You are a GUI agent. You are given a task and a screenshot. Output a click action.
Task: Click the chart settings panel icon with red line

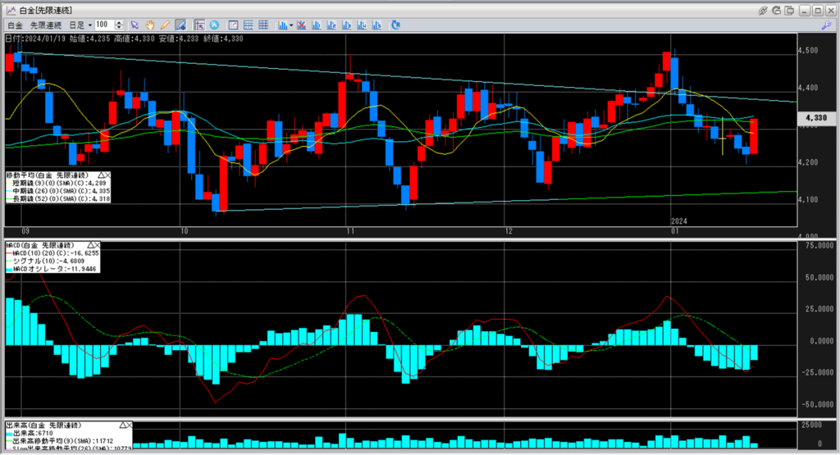pyautogui.click(x=233, y=25)
